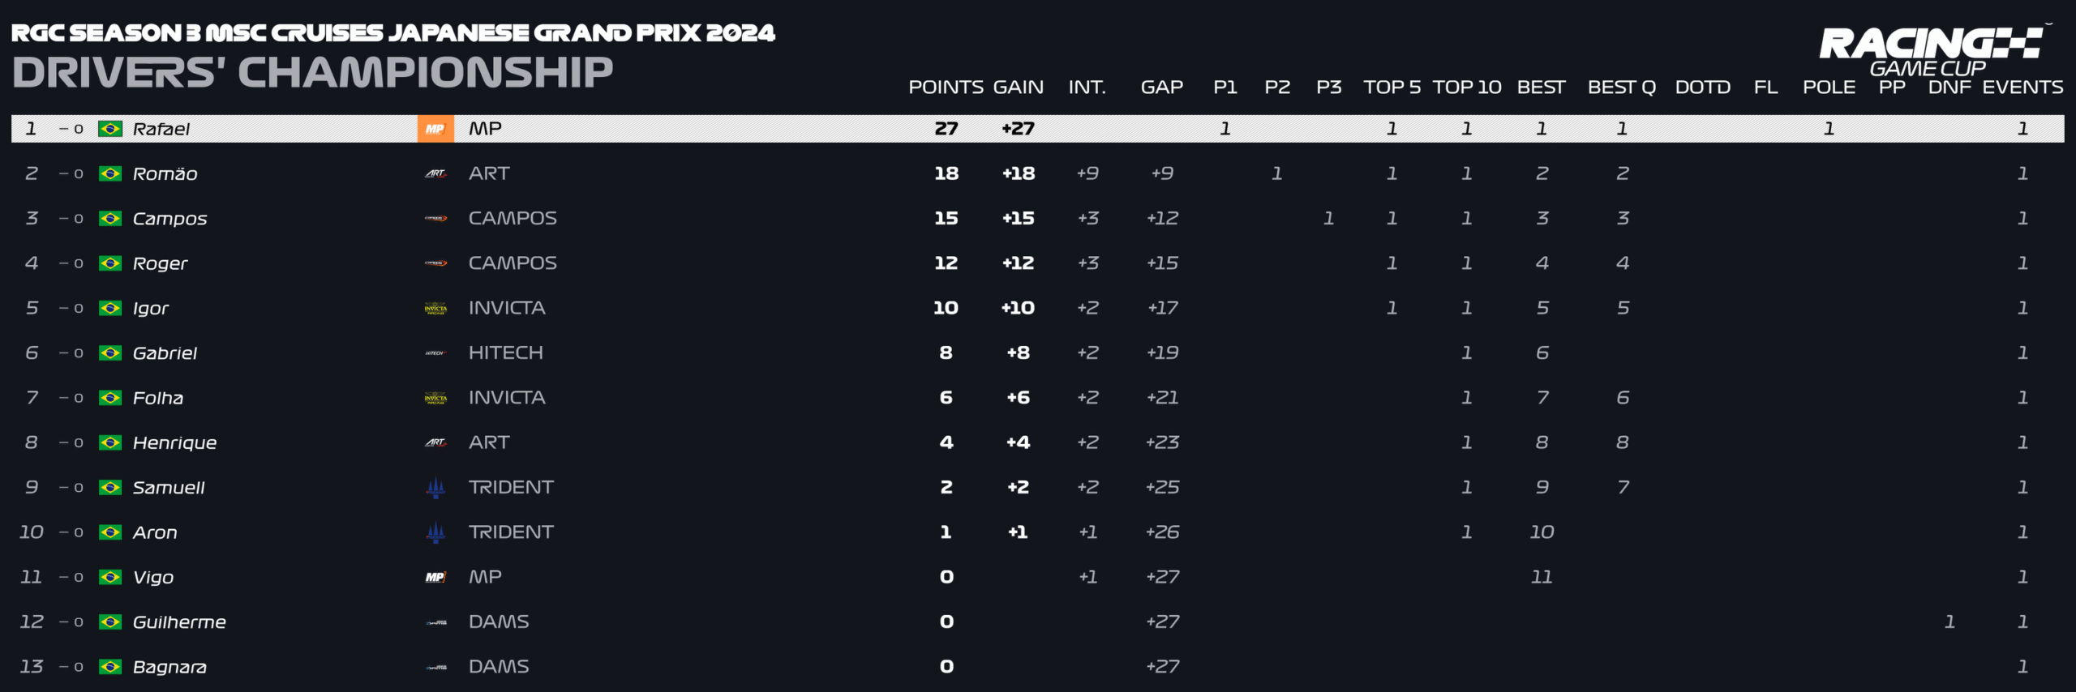The width and height of the screenshot is (2076, 692).
Task: Click the Racing Game Cup logo
Action: pyautogui.click(x=1930, y=50)
